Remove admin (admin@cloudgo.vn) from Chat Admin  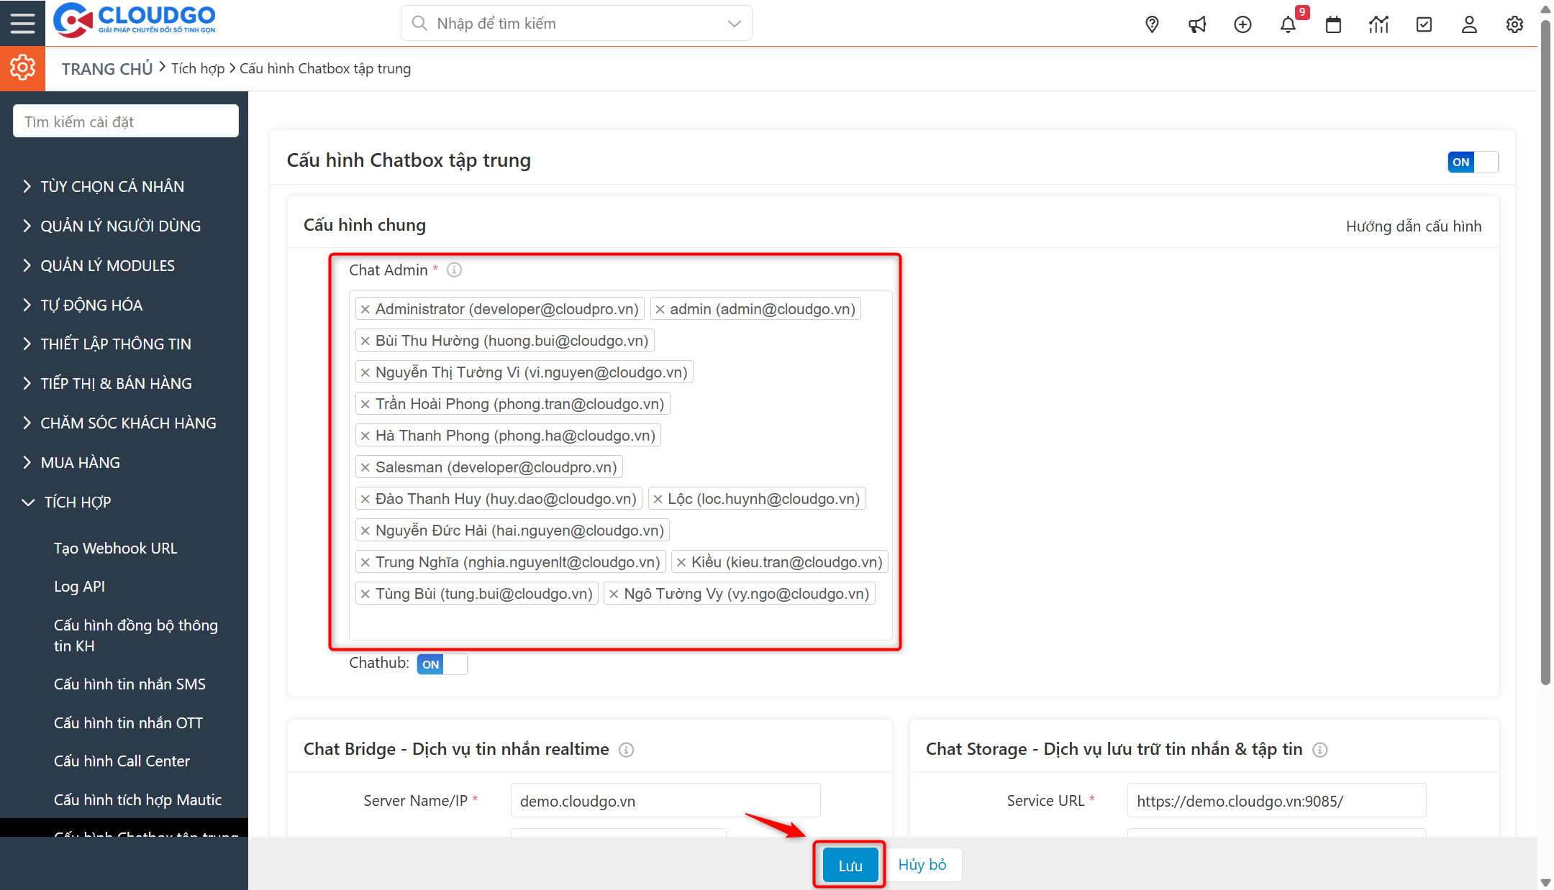tap(660, 308)
